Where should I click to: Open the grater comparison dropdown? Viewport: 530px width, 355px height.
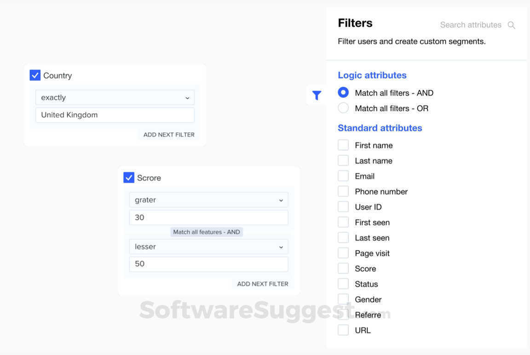208,200
